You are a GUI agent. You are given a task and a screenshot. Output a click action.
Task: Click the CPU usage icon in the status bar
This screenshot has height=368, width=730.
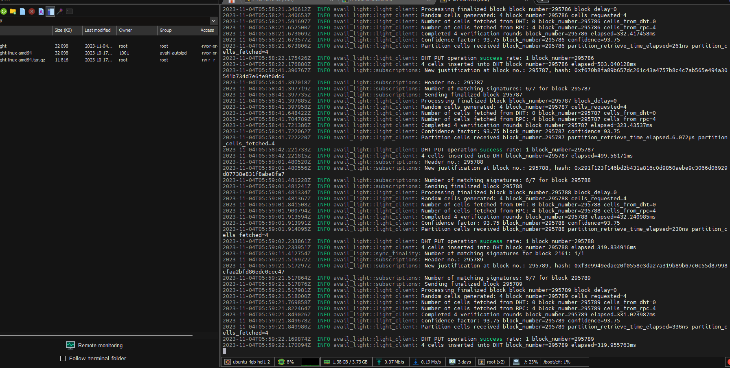[x=281, y=361]
